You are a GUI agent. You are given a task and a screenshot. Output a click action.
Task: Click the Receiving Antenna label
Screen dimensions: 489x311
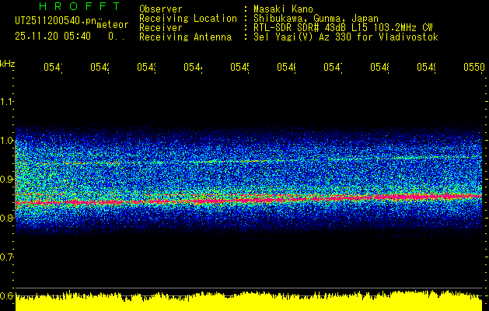[x=186, y=37]
